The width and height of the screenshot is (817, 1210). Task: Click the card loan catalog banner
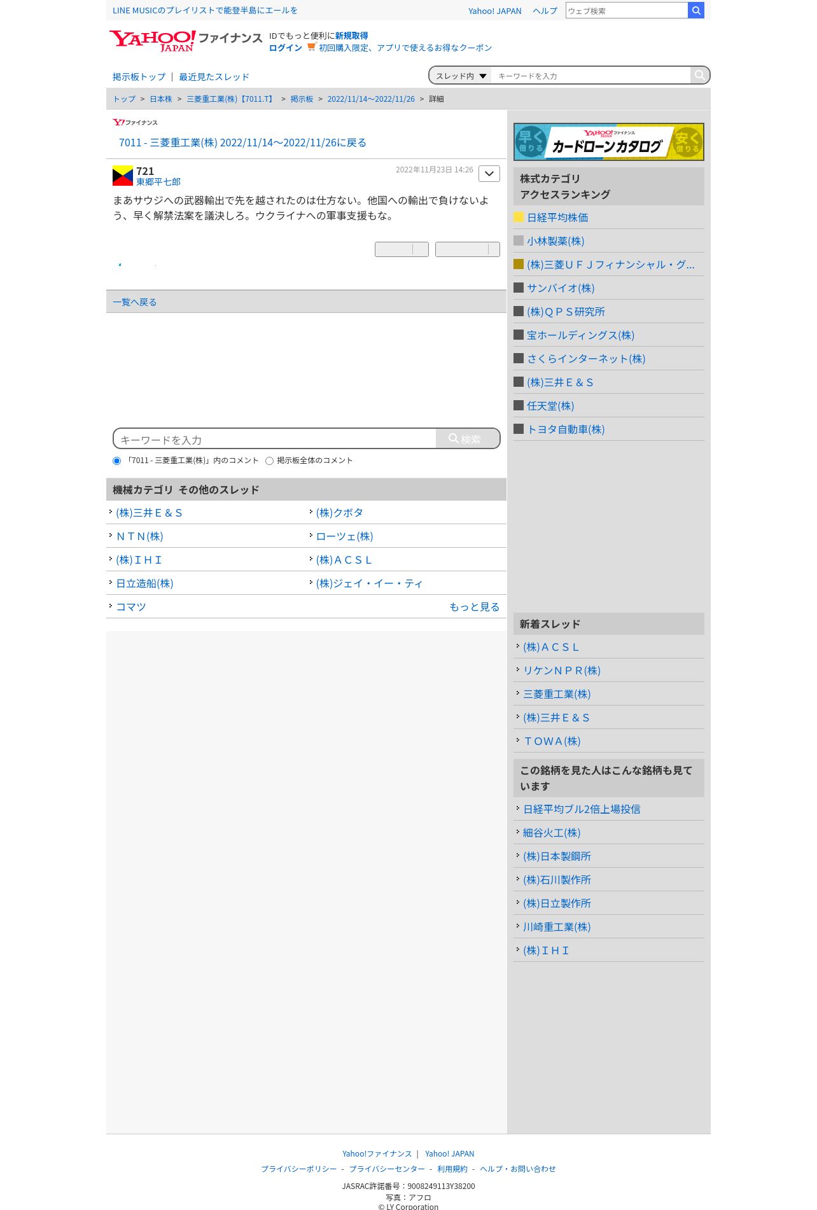coord(609,141)
